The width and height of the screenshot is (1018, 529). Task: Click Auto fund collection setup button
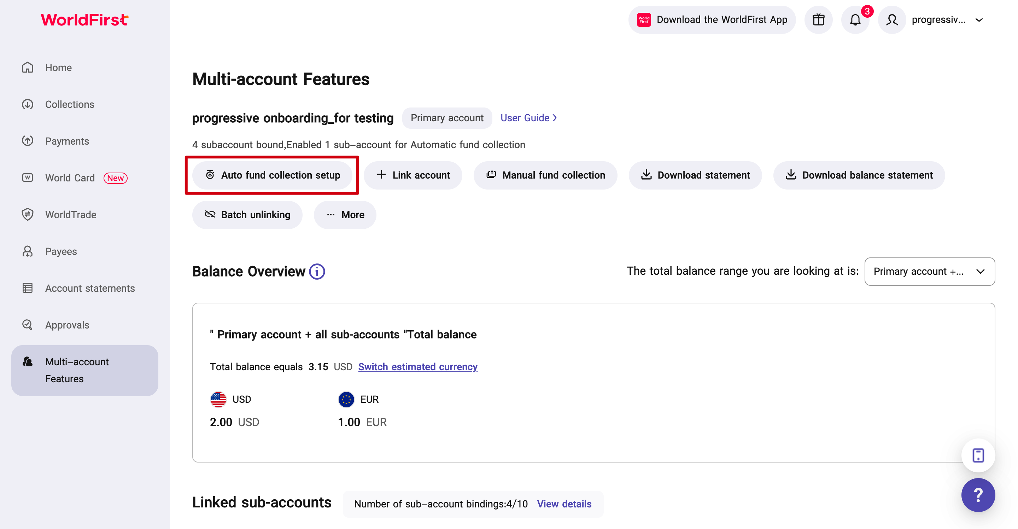[272, 175]
